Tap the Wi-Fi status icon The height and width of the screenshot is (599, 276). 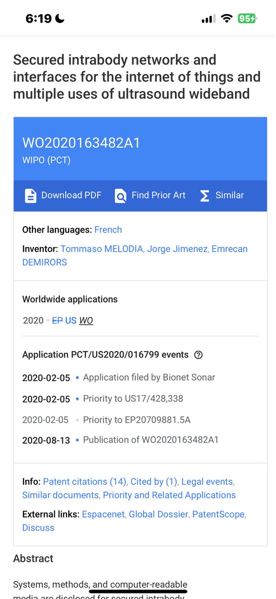(x=227, y=19)
